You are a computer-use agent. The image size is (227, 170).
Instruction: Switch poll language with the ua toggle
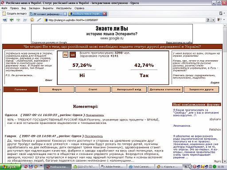point(72,55)
